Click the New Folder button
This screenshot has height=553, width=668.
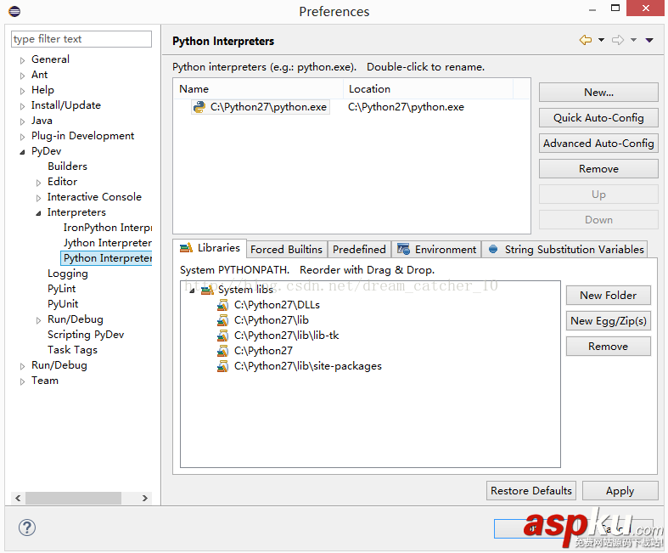(x=609, y=296)
